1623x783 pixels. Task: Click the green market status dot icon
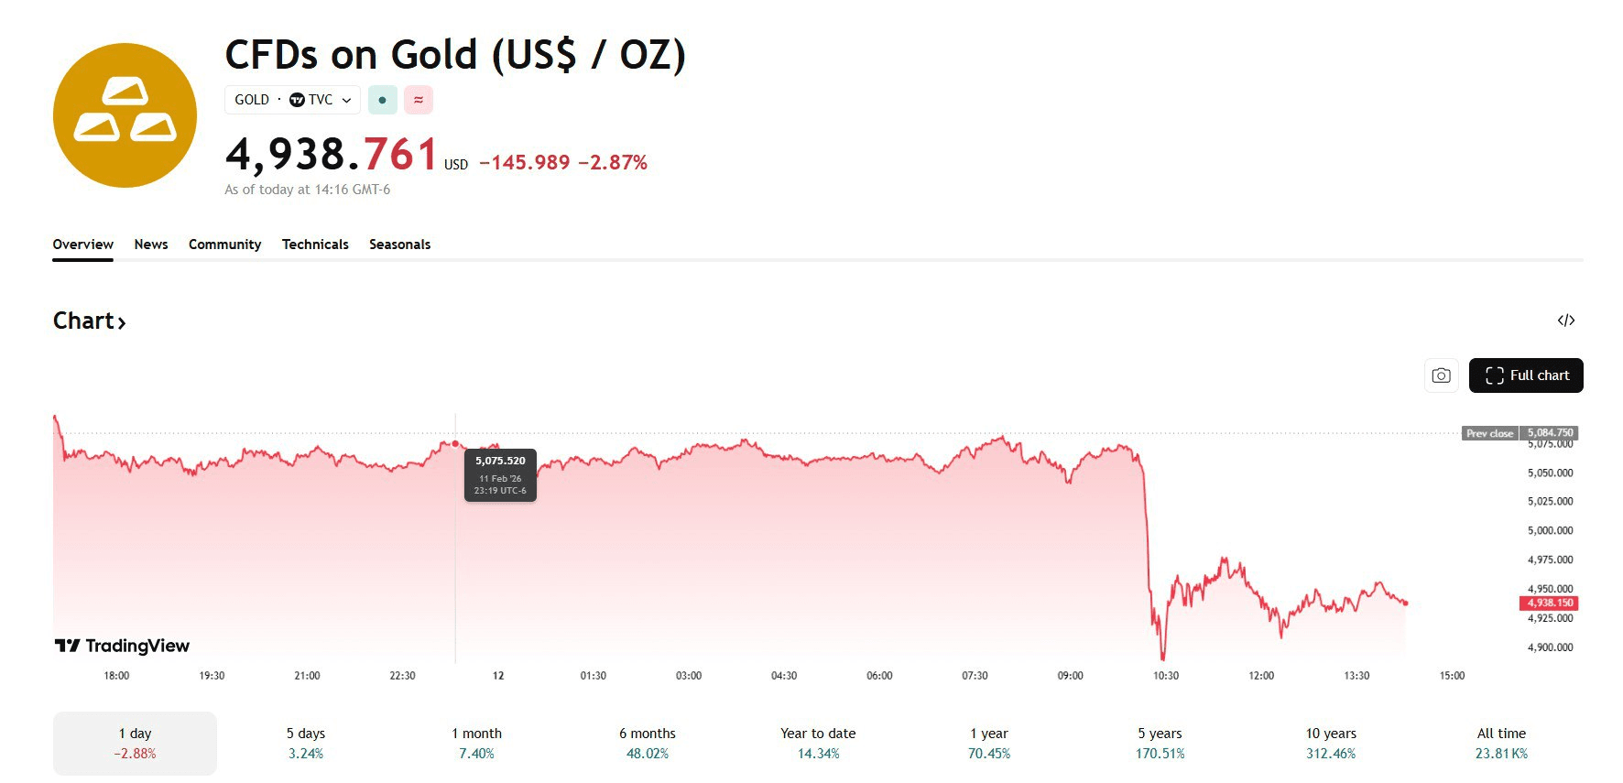pos(382,100)
